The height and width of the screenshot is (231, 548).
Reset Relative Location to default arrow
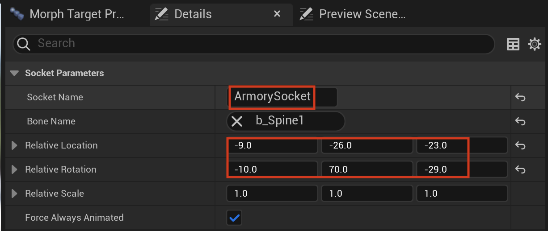[520, 145]
